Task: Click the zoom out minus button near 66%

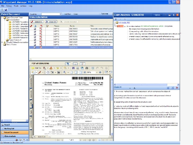Action: (85, 73)
